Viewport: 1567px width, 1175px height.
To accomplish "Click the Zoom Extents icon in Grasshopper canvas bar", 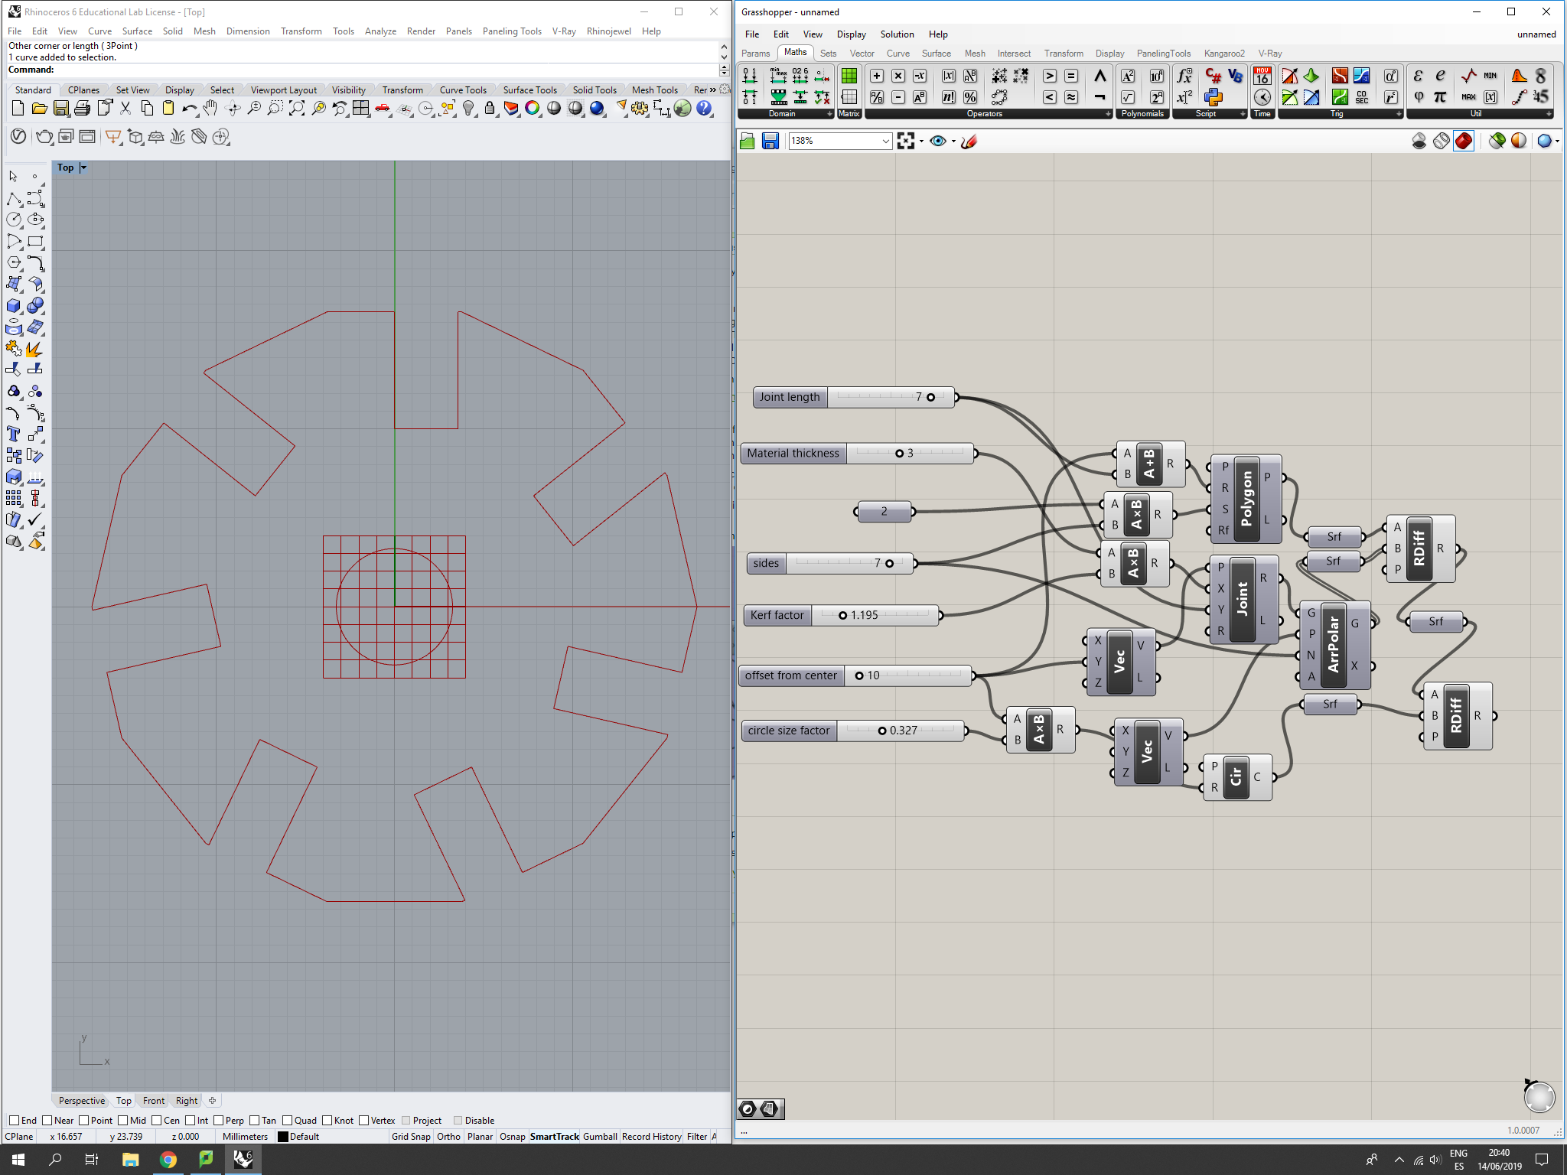I will [x=906, y=141].
